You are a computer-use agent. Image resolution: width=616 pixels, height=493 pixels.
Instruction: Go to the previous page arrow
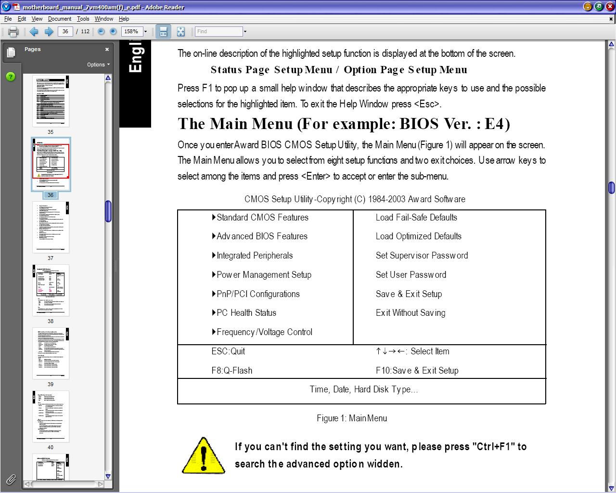coord(34,32)
